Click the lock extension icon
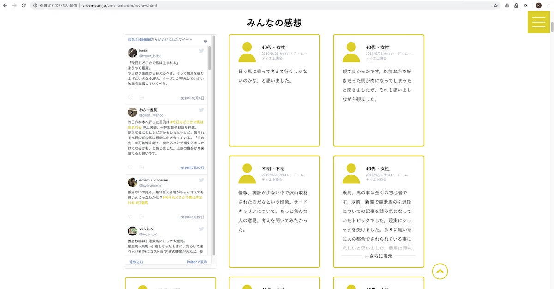Screen dimensions: 554x289 pyautogui.click(x=516, y=6)
